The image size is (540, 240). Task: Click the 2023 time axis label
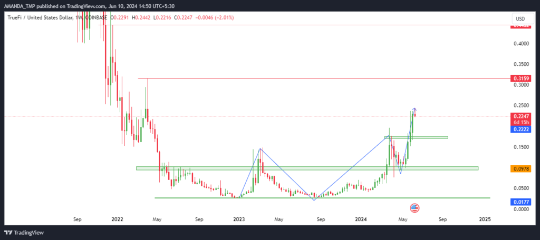tap(239, 219)
